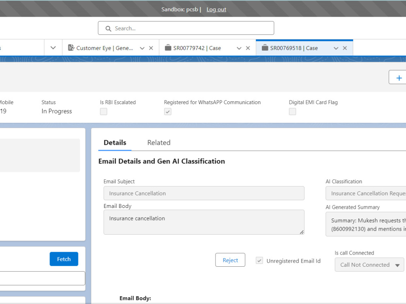The width and height of the screenshot is (406, 304).
Task: Click the Log out link
Action: (x=216, y=10)
